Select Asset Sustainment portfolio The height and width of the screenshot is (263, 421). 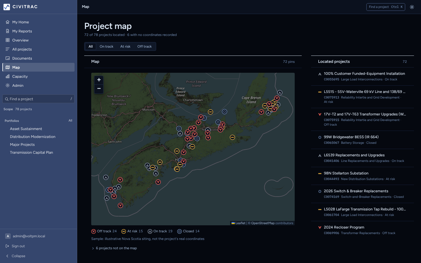[26, 129]
